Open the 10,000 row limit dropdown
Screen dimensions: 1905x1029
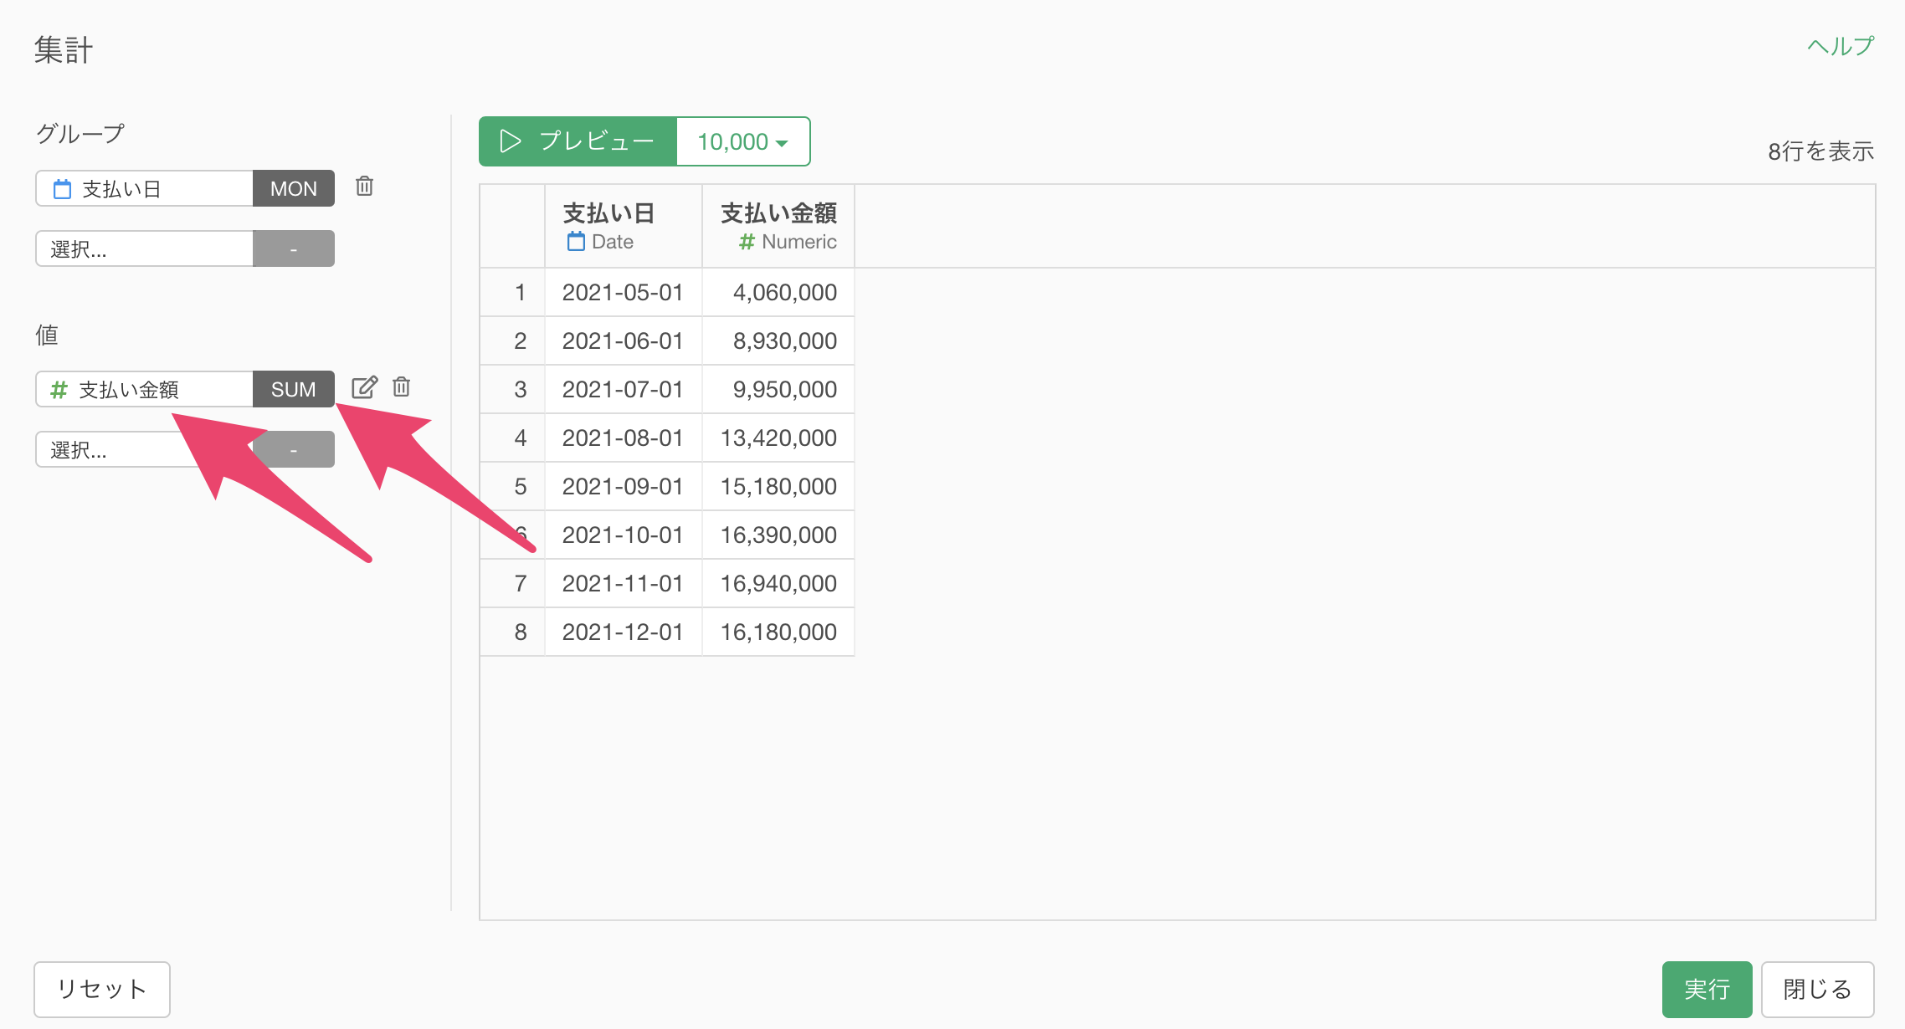tap(742, 141)
